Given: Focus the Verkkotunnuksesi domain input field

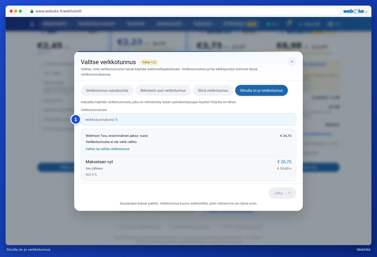Looking at the screenshot, I should 188,119.
